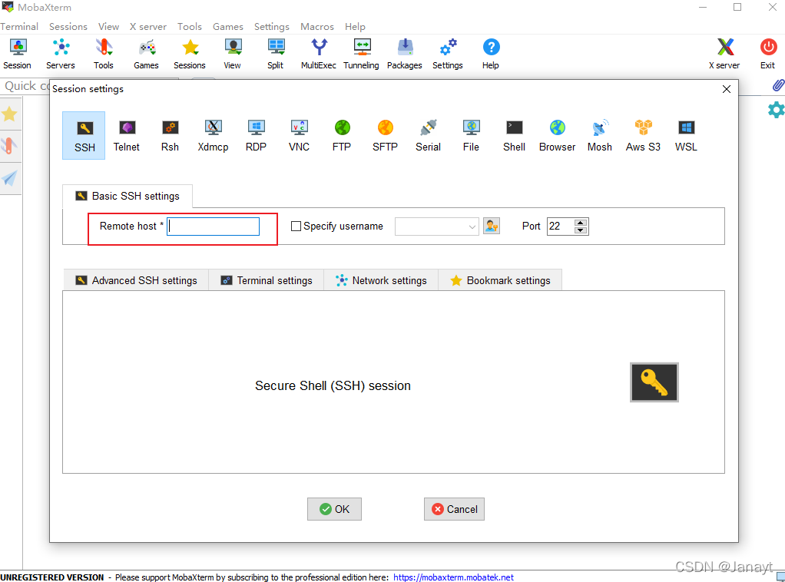Start the X server toolbar button
This screenshot has height=582, width=785.
[724, 54]
